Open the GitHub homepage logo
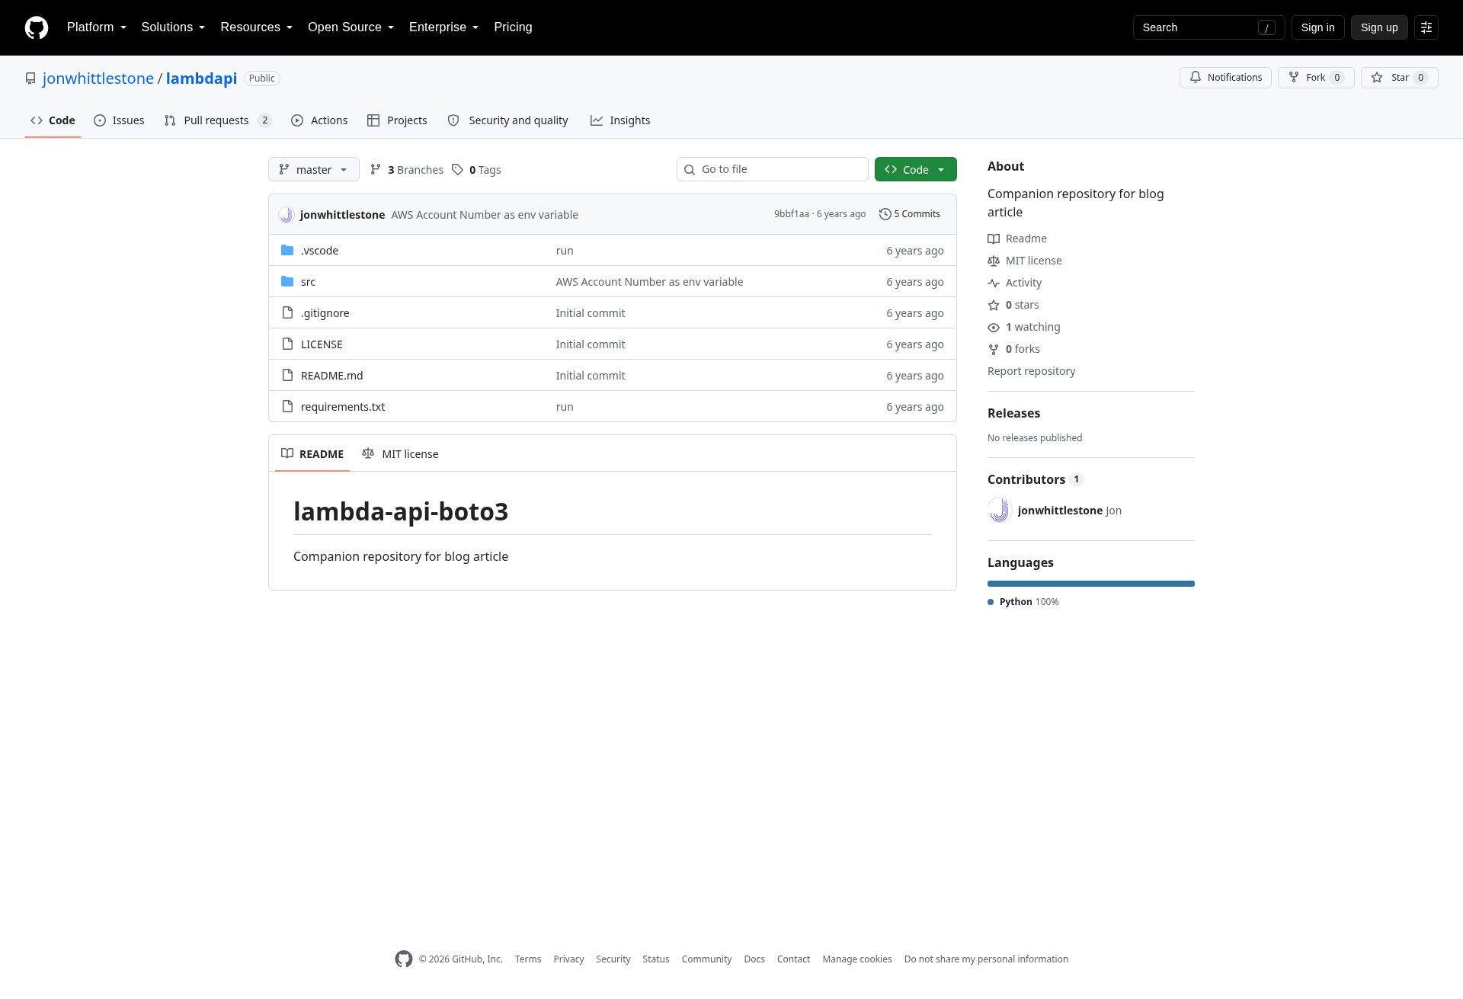This screenshot has height=999, width=1463. (x=37, y=27)
